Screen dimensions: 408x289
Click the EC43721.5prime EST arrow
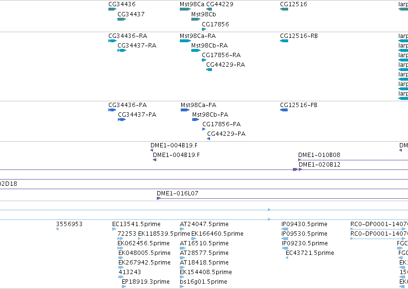tap(287, 258)
